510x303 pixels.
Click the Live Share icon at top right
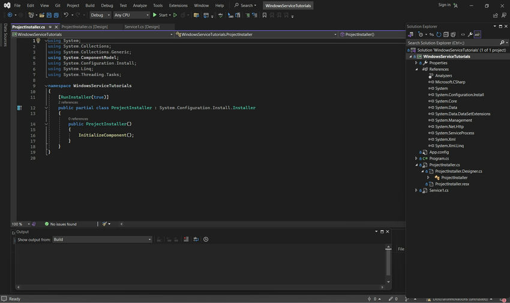click(x=496, y=15)
